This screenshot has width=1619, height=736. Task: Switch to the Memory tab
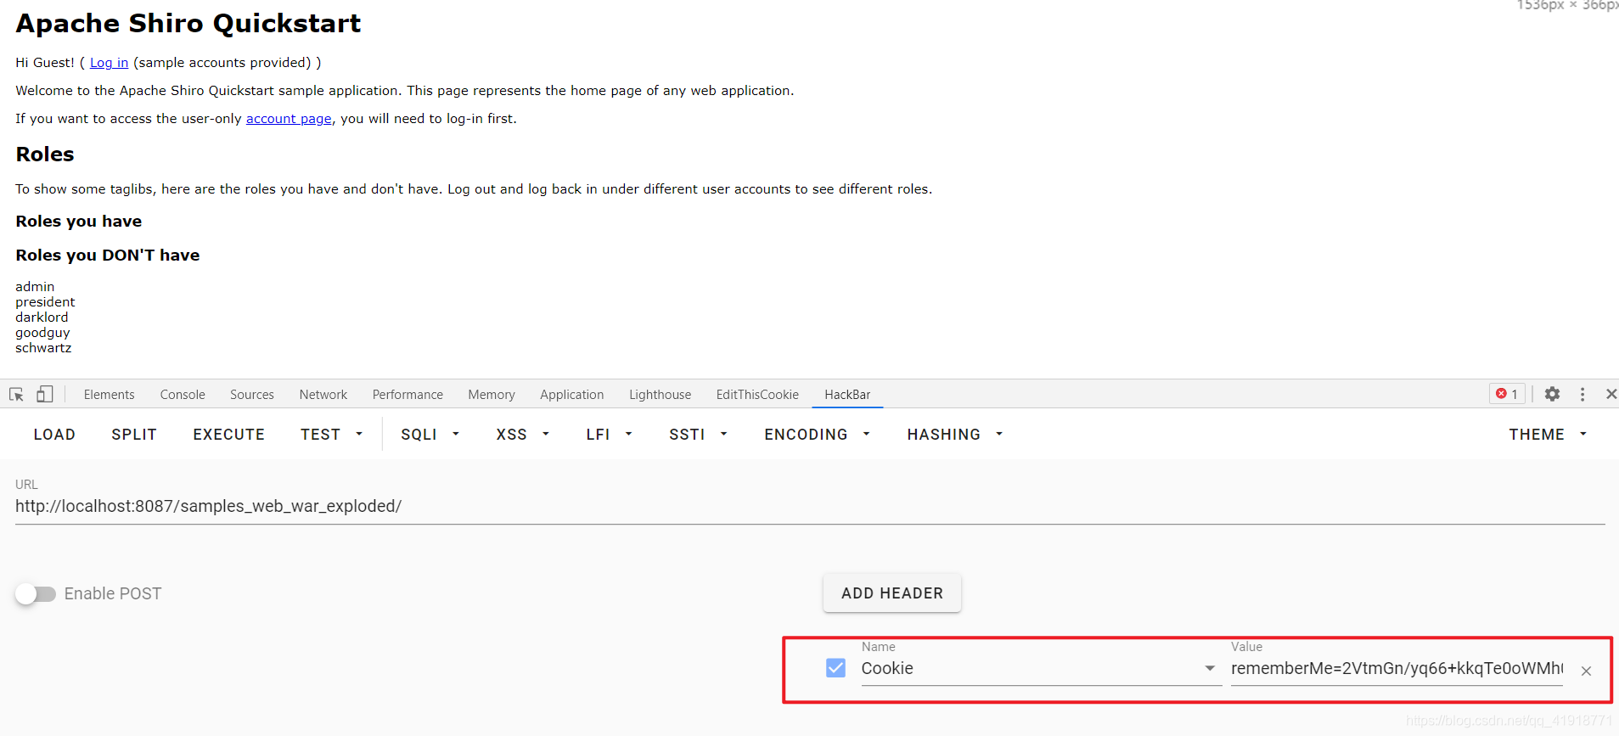click(x=492, y=395)
